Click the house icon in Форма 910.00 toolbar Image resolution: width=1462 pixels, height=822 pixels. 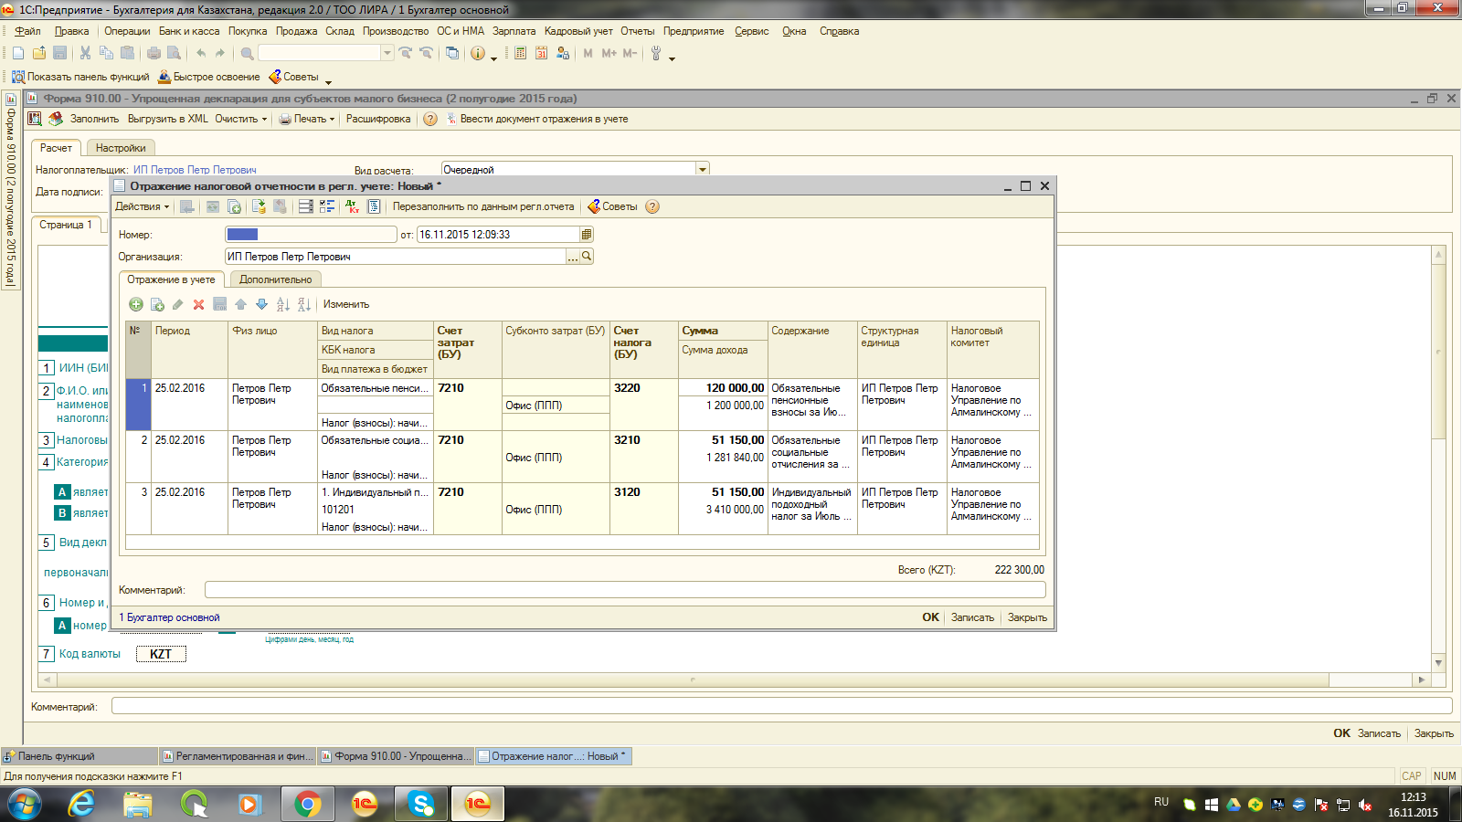[56, 119]
